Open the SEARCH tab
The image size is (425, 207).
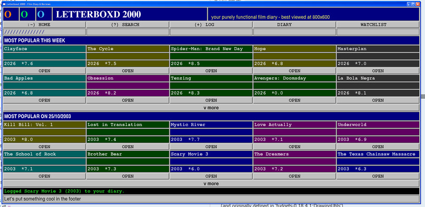(128, 25)
